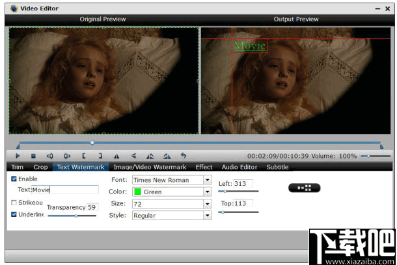The width and height of the screenshot is (397, 265).
Task: Start playback with the Play button
Action: click(18, 156)
